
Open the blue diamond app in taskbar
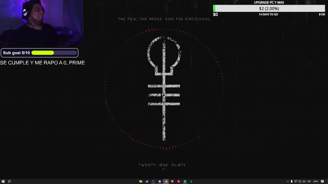pos(191,181)
